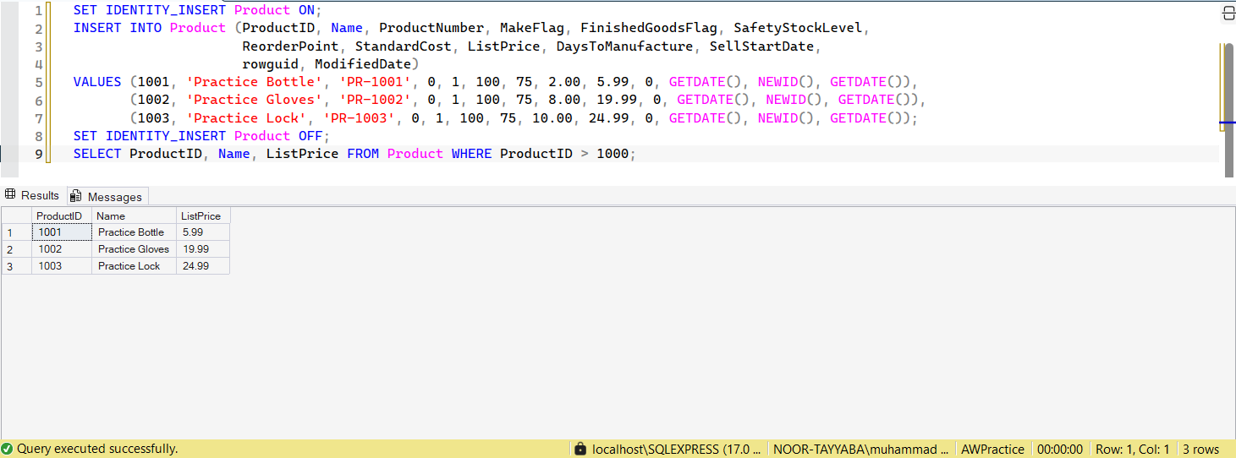Select the 5.99 ListPrice cell
The width and height of the screenshot is (1236, 458).
click(203, 232)
